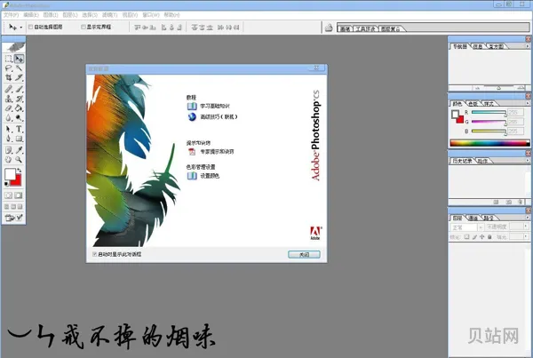Image resolution: width=533 pixels, height=358 pixels.
Task: Open Navigator panel flyout menu arrow
Action: pyautogui.click(x=528, y=46)
